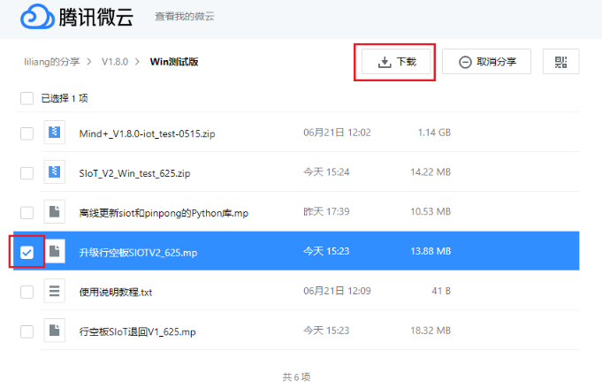Navigate to V1.8.0 breadcrumb folder
Screen dimensions: 602x388
[x=115, y=62]
